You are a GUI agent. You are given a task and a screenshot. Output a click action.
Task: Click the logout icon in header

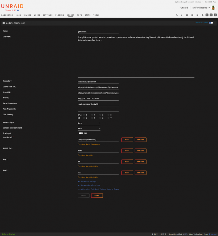point(177,15)
